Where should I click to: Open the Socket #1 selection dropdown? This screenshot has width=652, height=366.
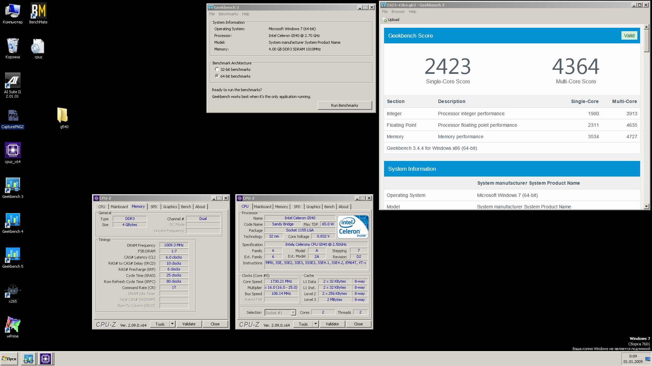tap(280, 313)
